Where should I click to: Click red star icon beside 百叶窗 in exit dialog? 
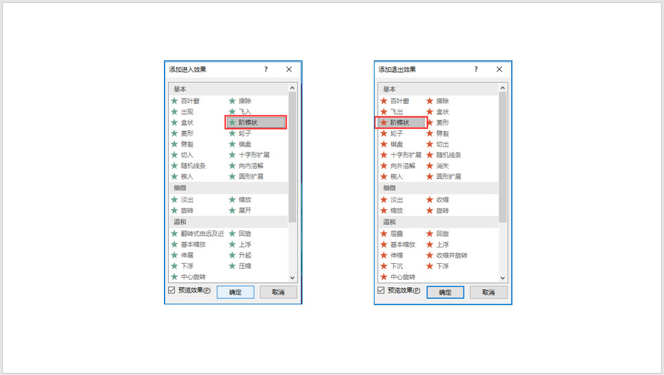tap(383, 101)
